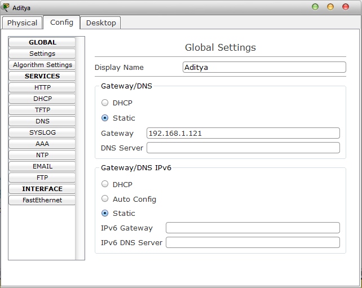The width and height of the screenshot is (362, 288).
Task: Select Static radio under Gateway/DNS
Action: [x=105, y=118]
